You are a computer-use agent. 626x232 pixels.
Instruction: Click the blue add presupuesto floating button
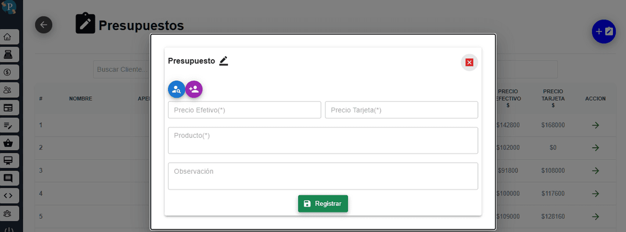coord(605,32)
